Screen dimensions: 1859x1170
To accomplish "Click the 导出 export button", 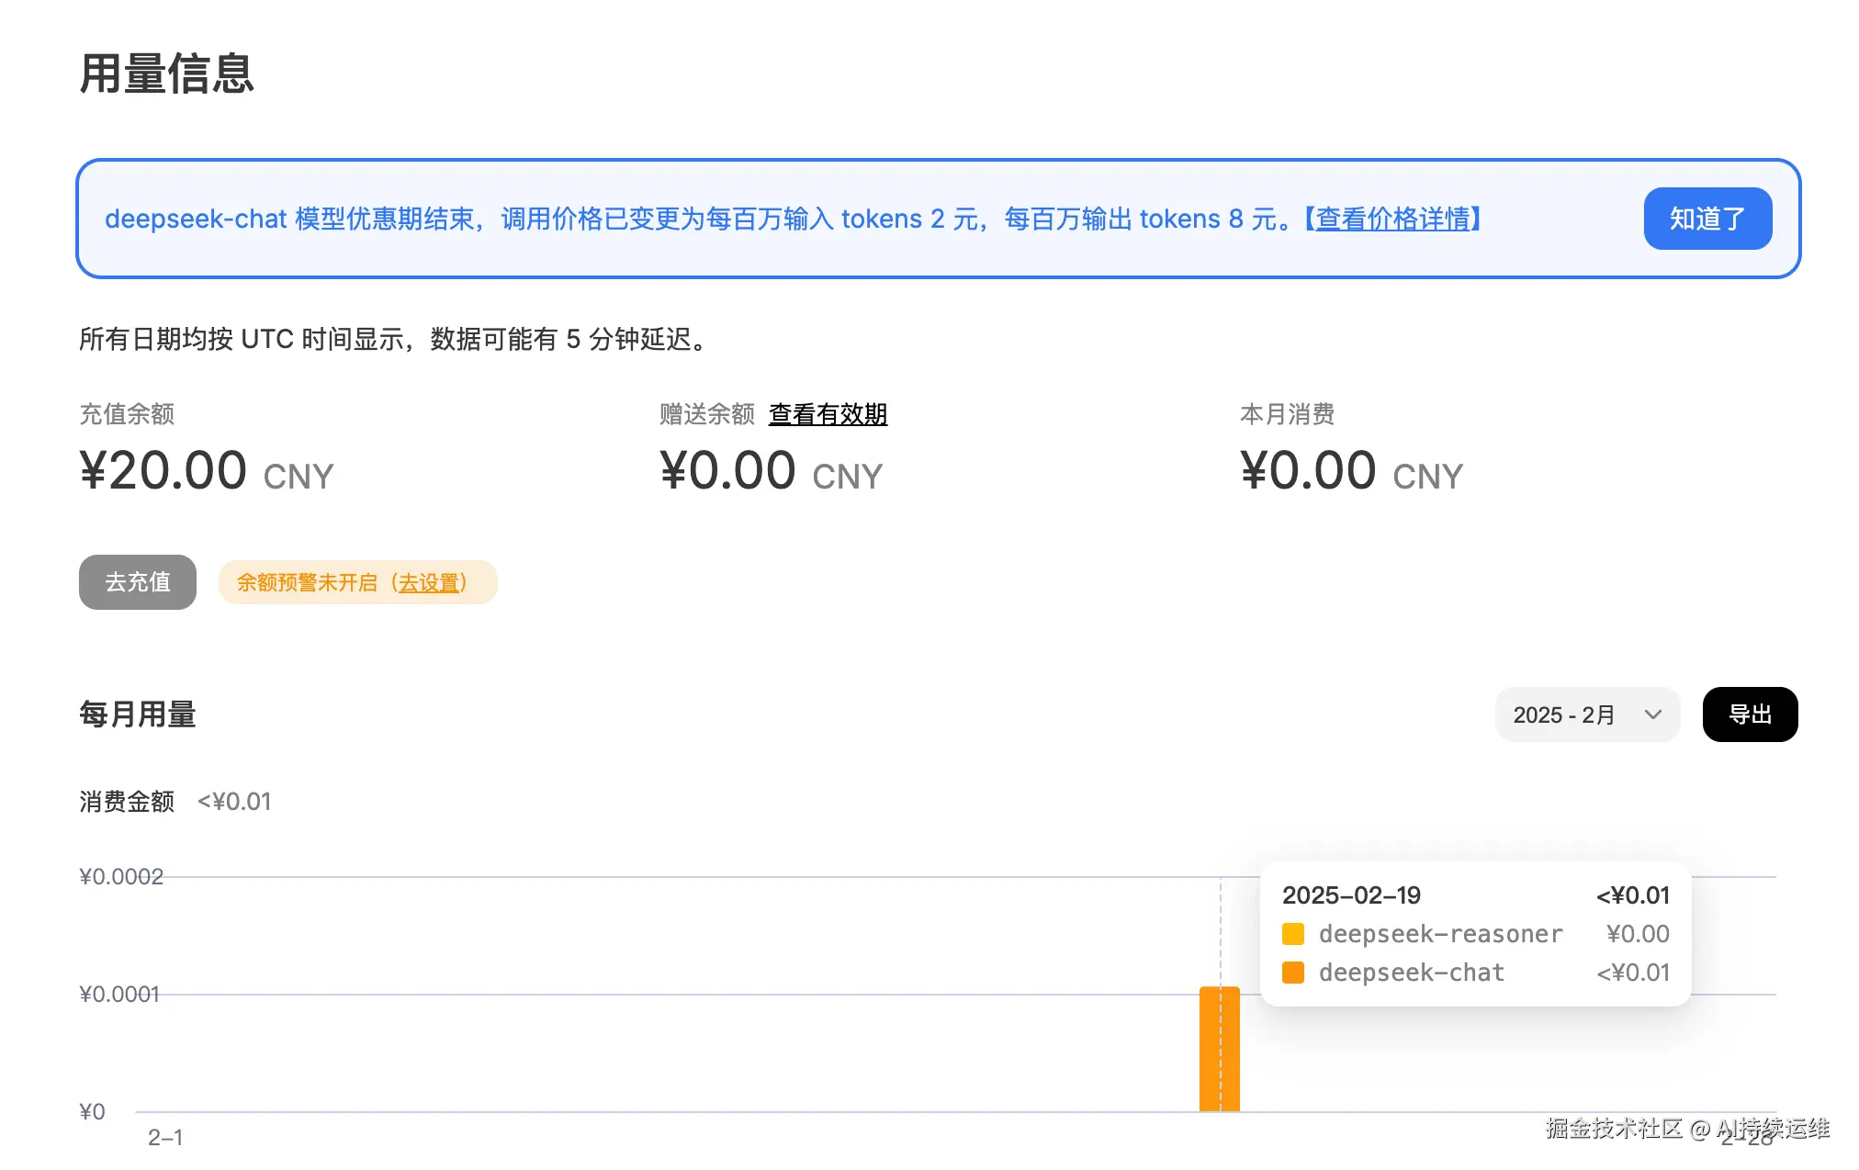I will tap(1749, 714).
